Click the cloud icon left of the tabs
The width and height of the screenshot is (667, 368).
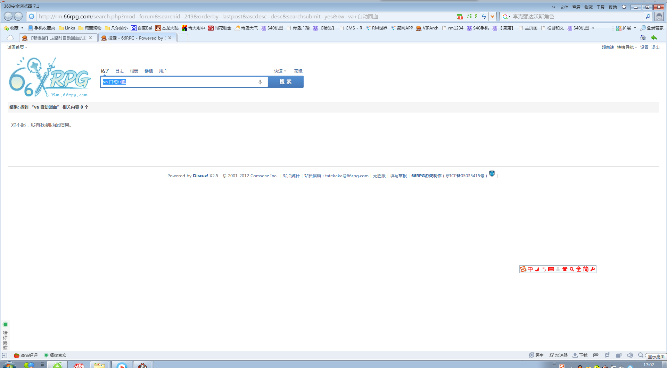coord(10,37)
